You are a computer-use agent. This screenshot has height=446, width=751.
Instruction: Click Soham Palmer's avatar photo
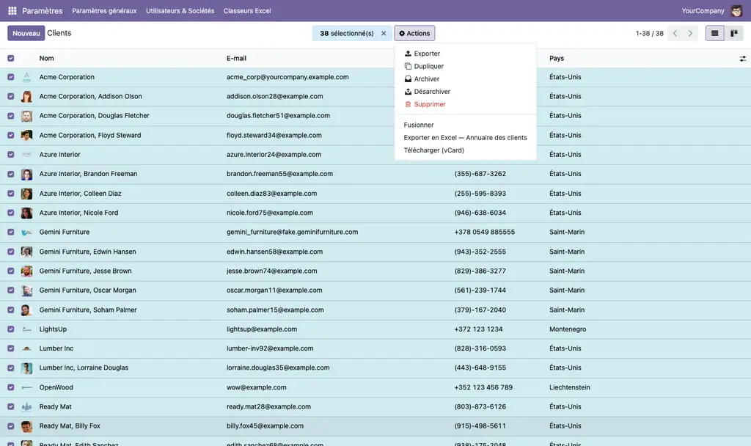pos(27,310)
